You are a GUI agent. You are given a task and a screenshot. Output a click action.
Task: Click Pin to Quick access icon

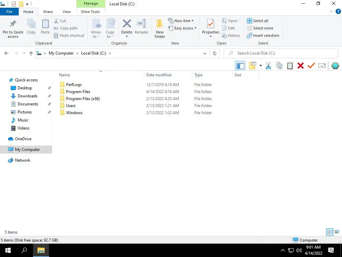13,24
